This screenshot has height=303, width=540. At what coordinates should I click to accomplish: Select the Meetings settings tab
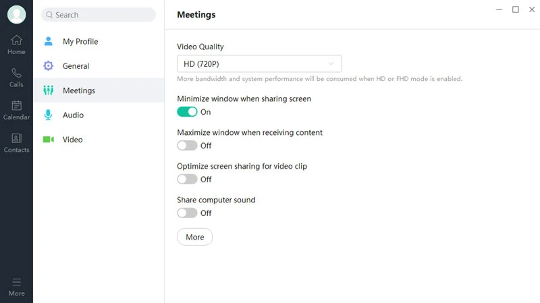point(78,90)
